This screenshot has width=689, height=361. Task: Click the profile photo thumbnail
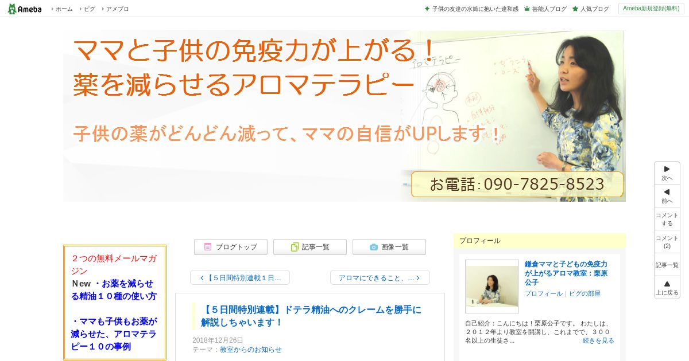point(492,287)
